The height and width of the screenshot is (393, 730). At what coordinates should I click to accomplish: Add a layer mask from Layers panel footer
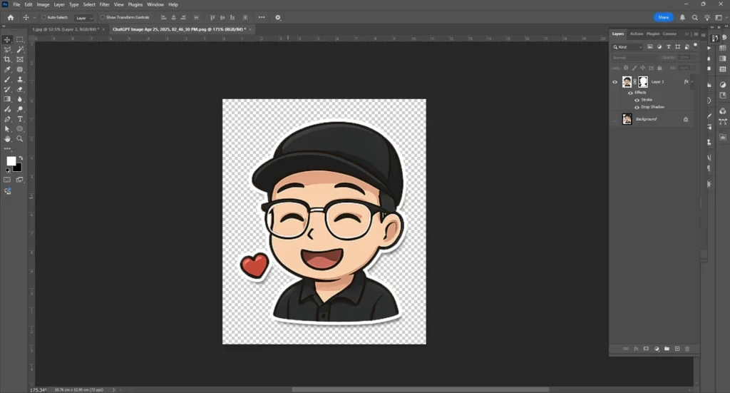coord(646,349)
